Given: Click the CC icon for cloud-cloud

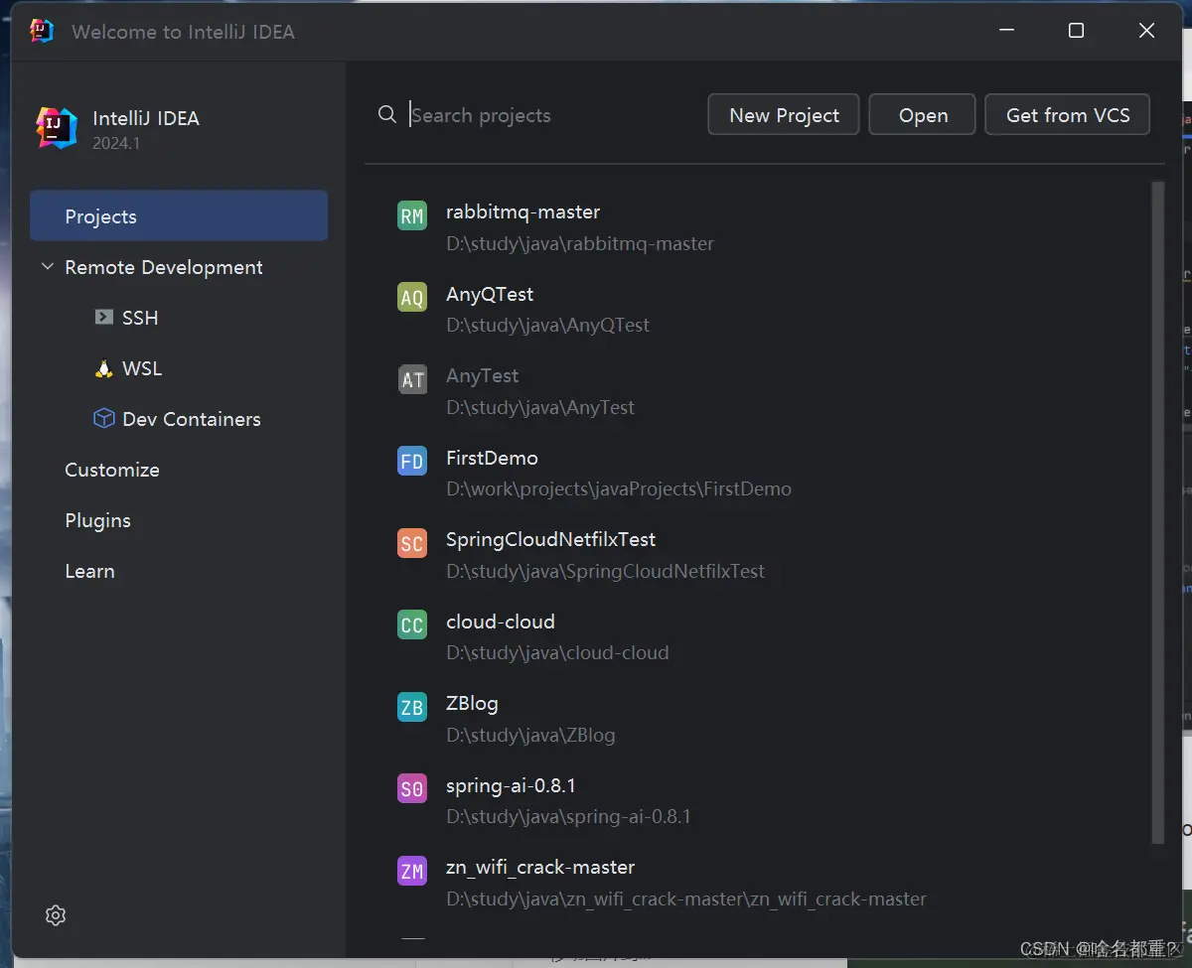Looking at the screenshot, I should [x=412, y=625].
